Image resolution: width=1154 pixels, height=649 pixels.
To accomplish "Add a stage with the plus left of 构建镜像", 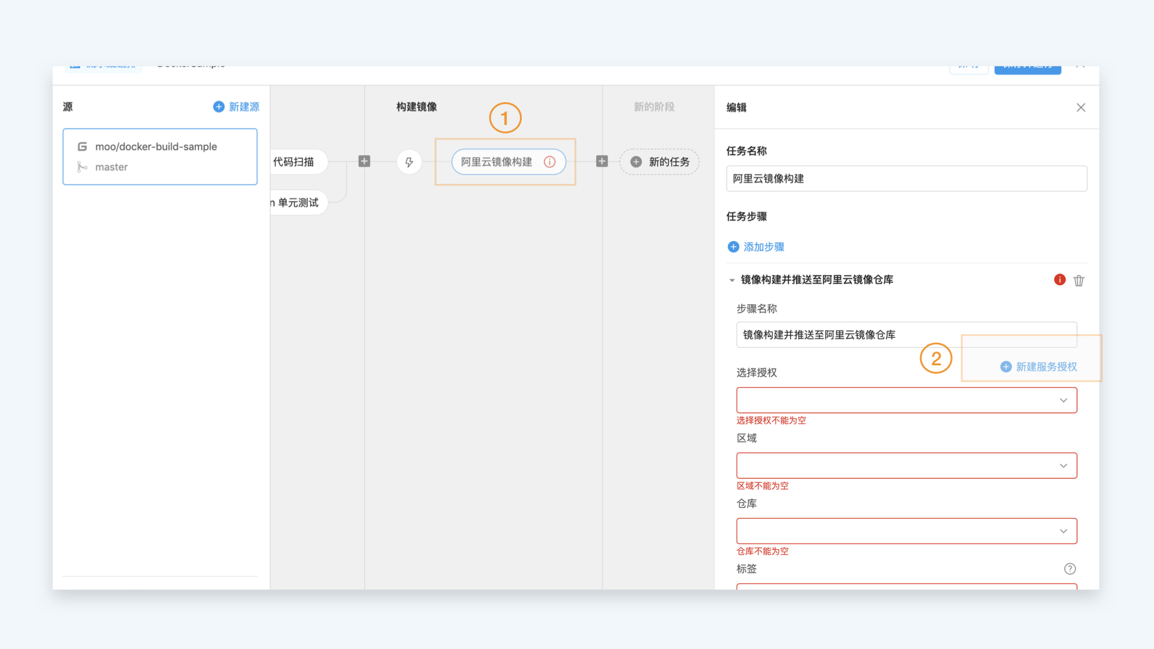I will click(x=364, y=161).
